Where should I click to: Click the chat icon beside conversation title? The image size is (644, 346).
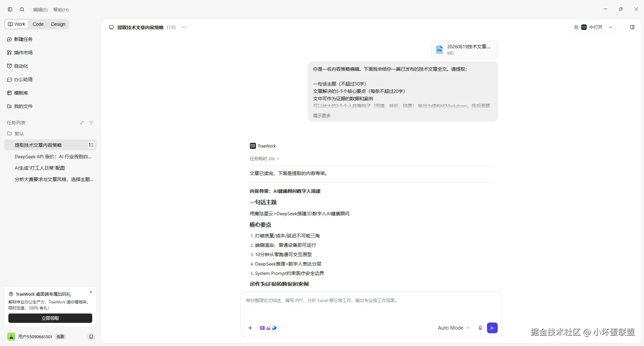pos(111,27)
